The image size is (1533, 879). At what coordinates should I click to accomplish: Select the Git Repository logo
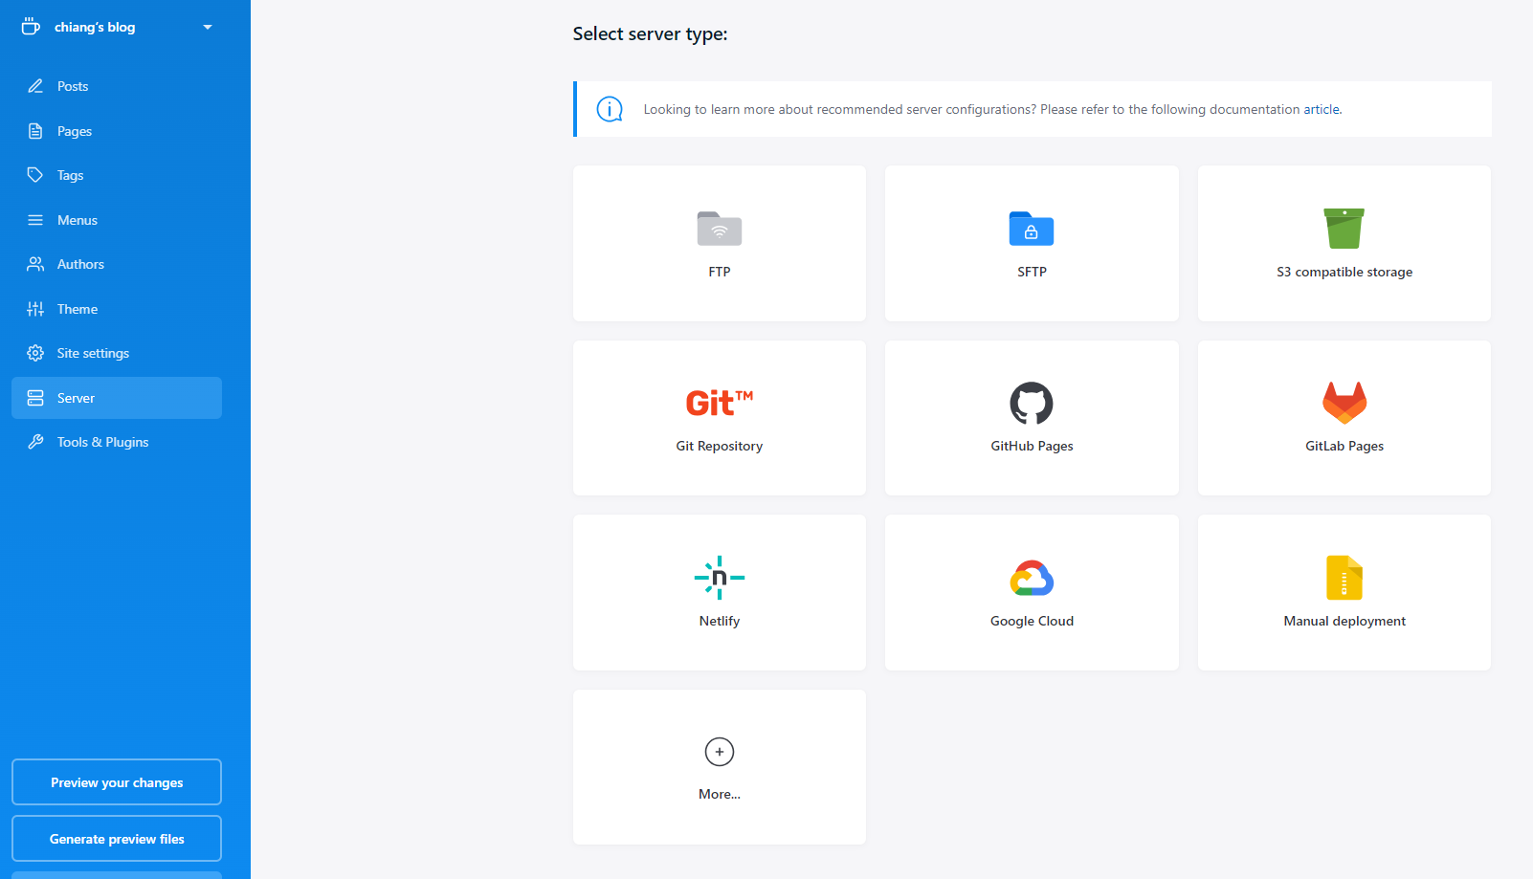coord(719,403)
